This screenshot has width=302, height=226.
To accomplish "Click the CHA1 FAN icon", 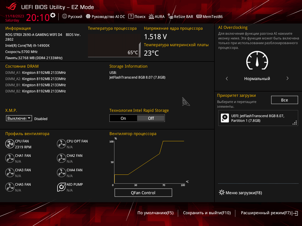I will 10,158.
